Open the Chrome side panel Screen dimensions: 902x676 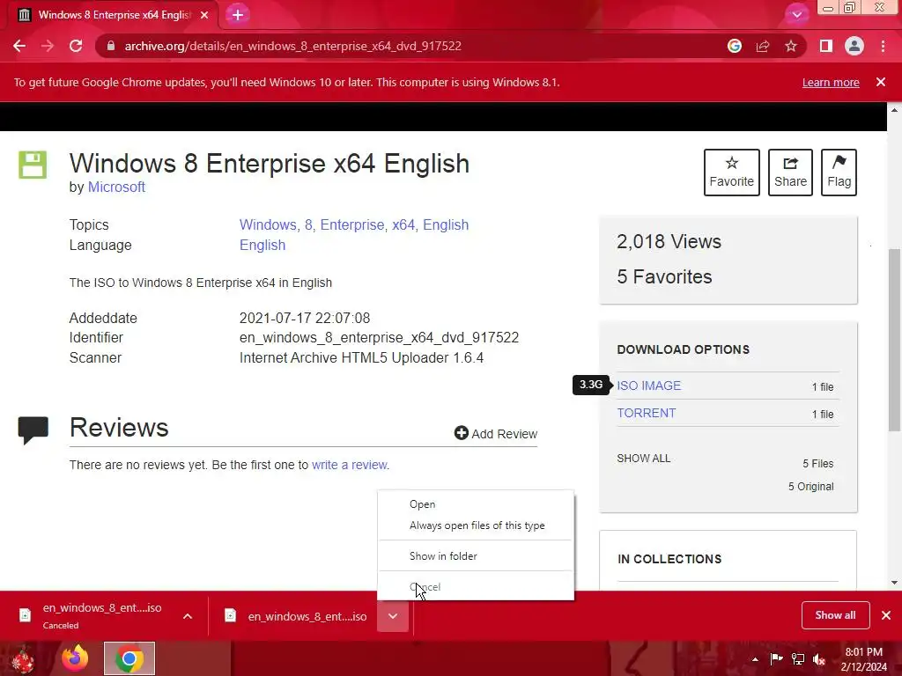[826, 46]
